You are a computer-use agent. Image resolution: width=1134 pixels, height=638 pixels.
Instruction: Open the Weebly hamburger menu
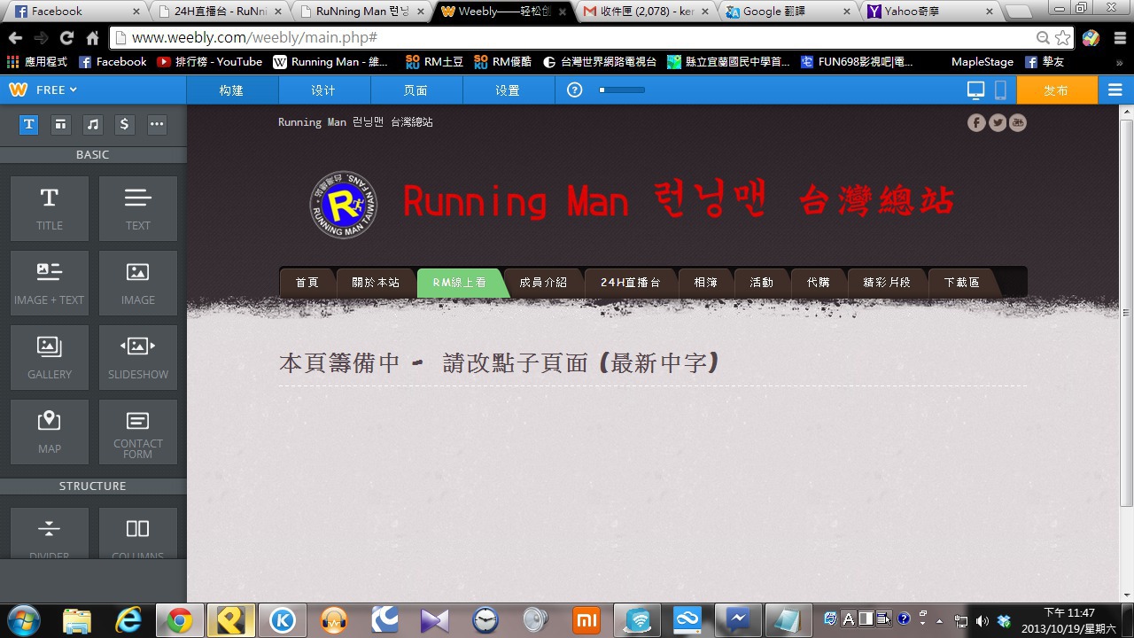(x=1115, y=90)
